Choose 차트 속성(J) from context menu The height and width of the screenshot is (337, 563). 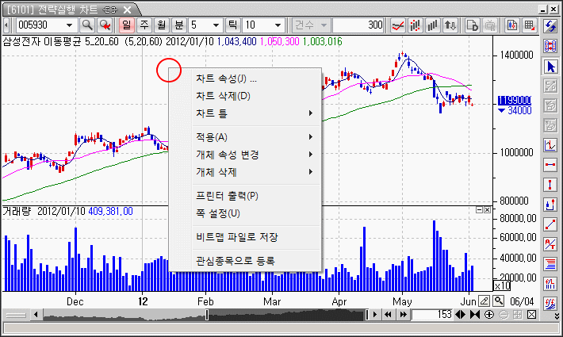[x=226, y=79]
